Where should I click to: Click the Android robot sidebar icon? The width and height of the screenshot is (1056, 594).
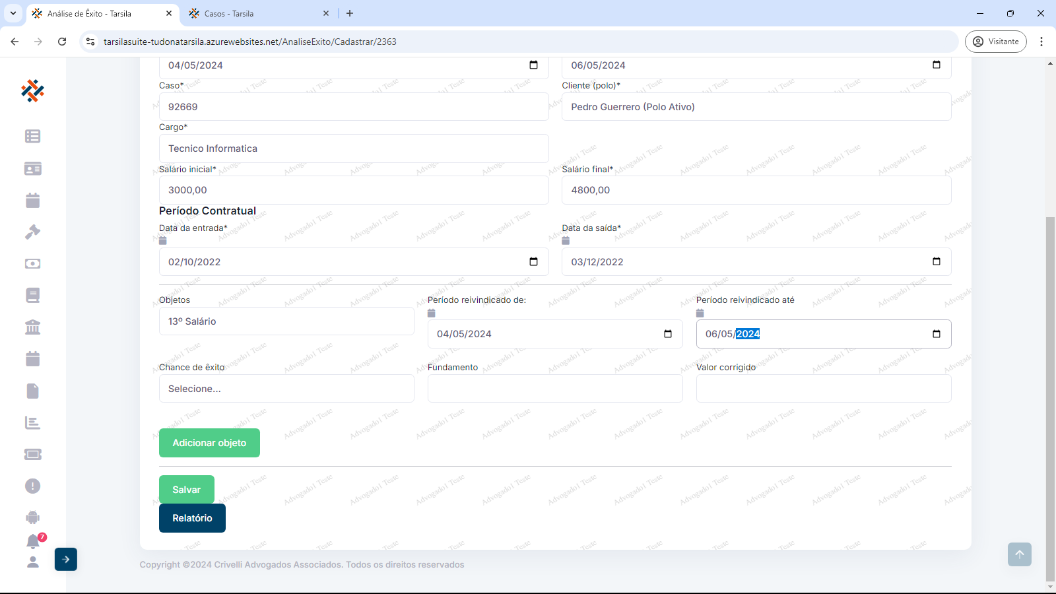(x=32, y=517)
